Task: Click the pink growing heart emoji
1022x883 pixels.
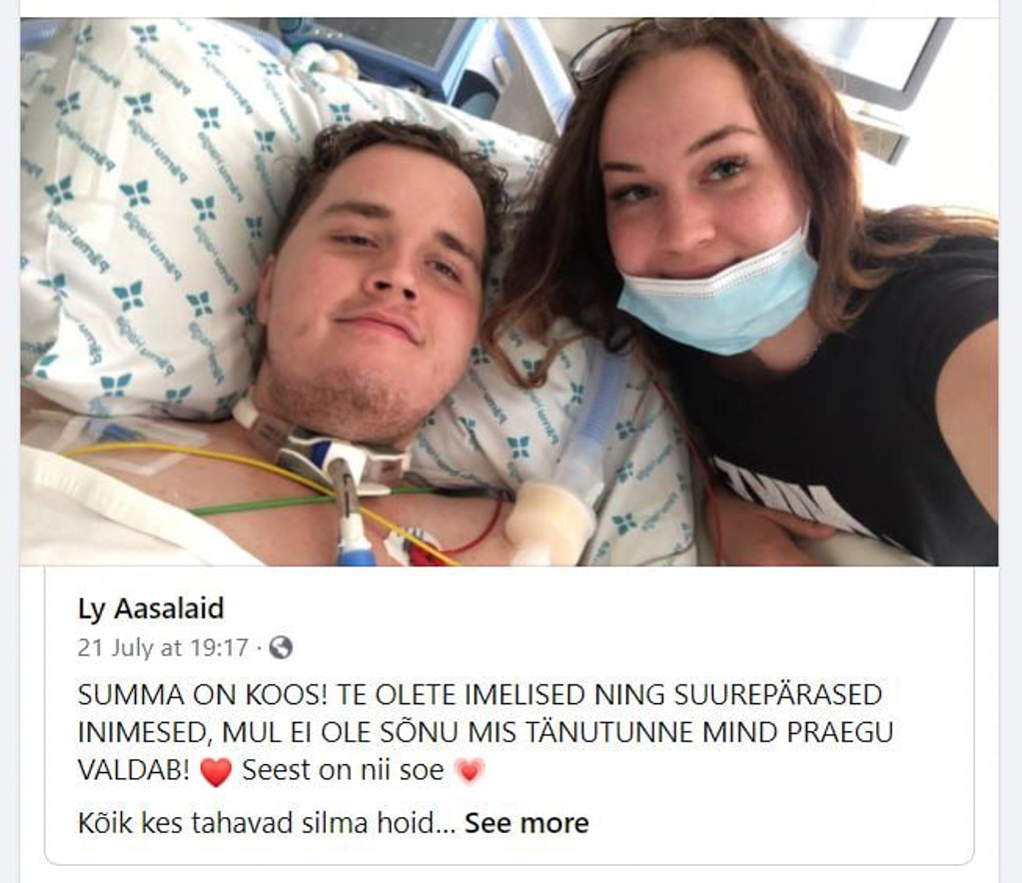Action: (470, 771)
